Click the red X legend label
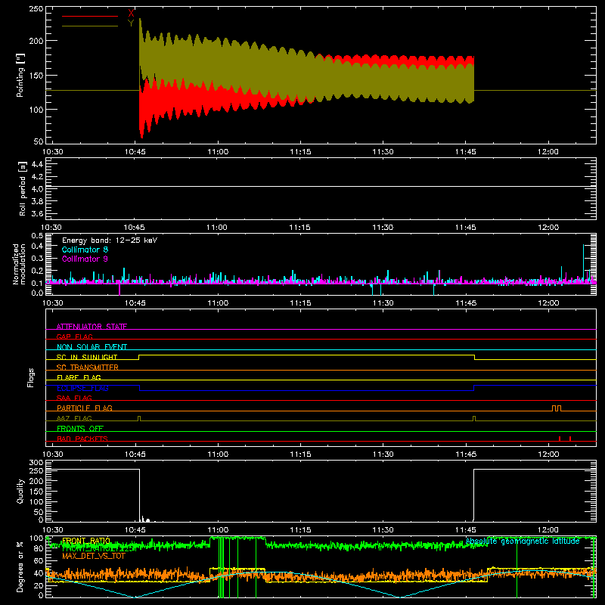The width and height of the screenshot is (605, 605). [x=131, y=14]
